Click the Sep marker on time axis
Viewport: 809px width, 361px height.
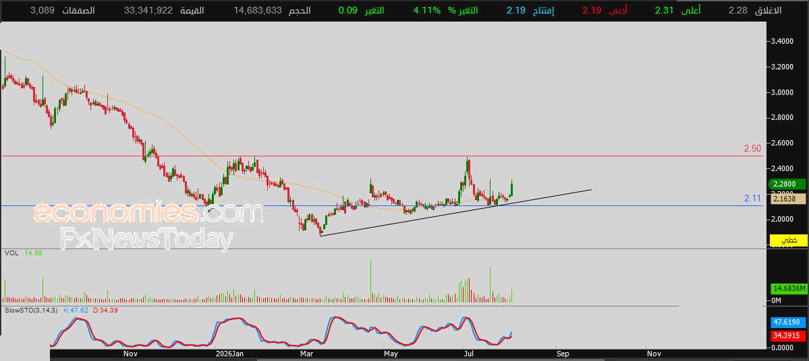(x=563, y=354)
